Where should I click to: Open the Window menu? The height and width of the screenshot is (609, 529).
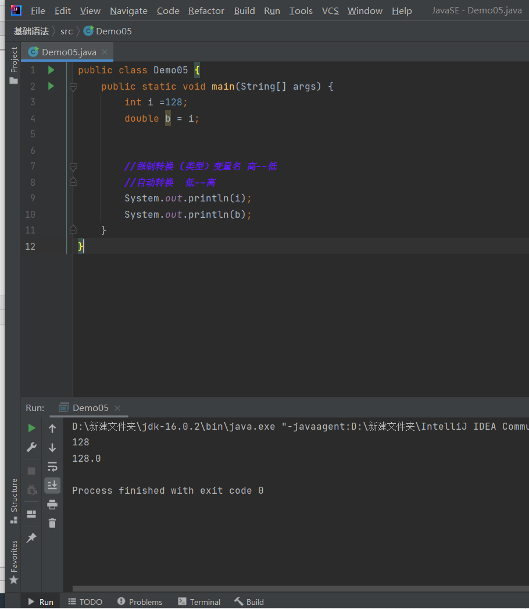tap(364, 11)
